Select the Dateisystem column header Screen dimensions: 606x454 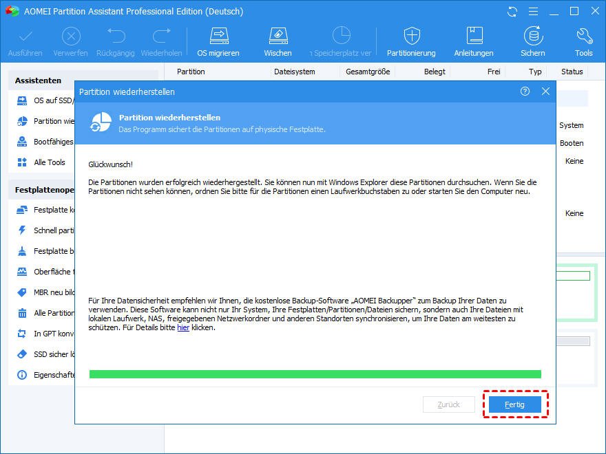pyautogui.click(x=295, y=72)
